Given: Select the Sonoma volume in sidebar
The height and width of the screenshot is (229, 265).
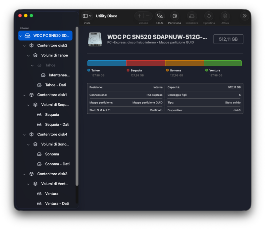Looking at the screenshot, I should point(52,154).
